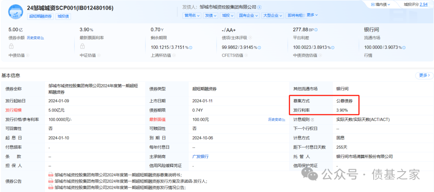
Task: Click the 超短期融资券 tag
Action: [x=41, y=16]
